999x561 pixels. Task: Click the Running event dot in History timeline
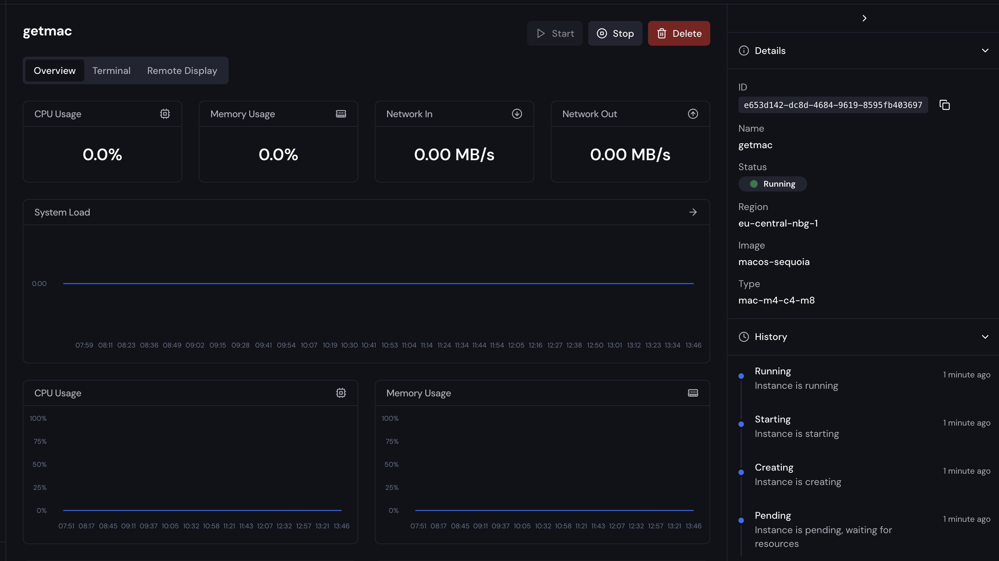(741, 375)
